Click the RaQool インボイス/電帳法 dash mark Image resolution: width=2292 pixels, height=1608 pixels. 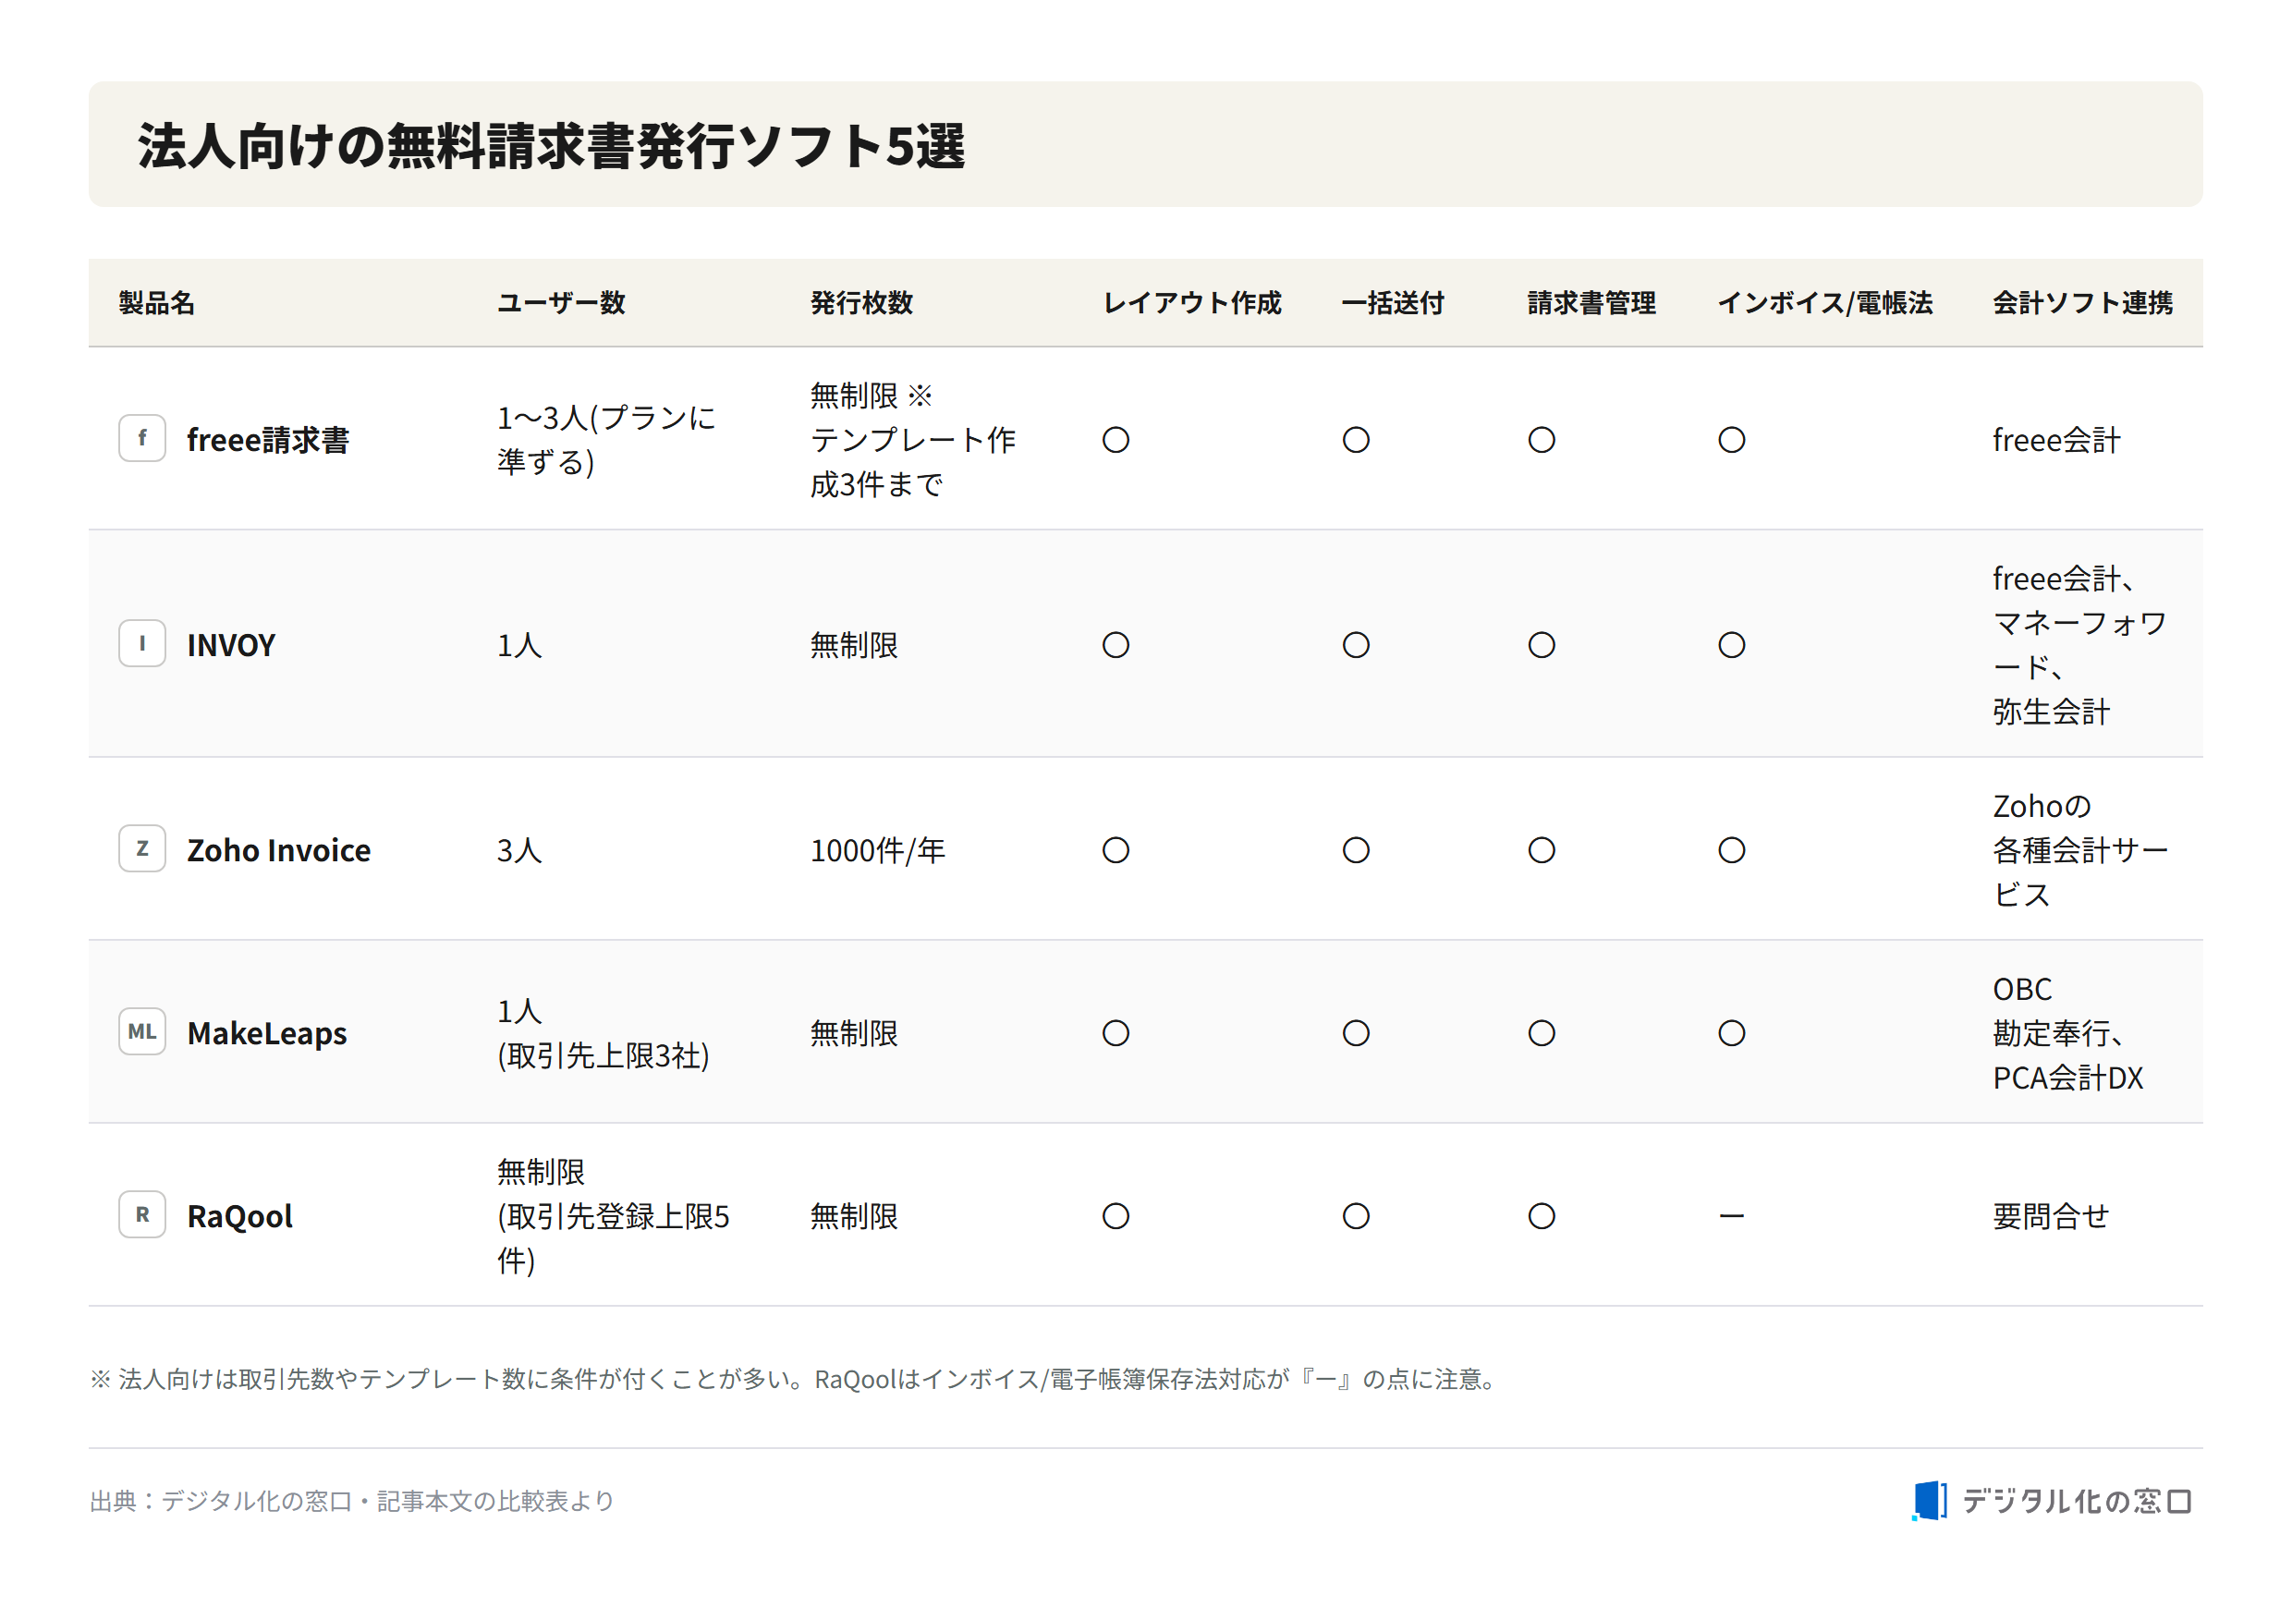click(1732, 1217)
